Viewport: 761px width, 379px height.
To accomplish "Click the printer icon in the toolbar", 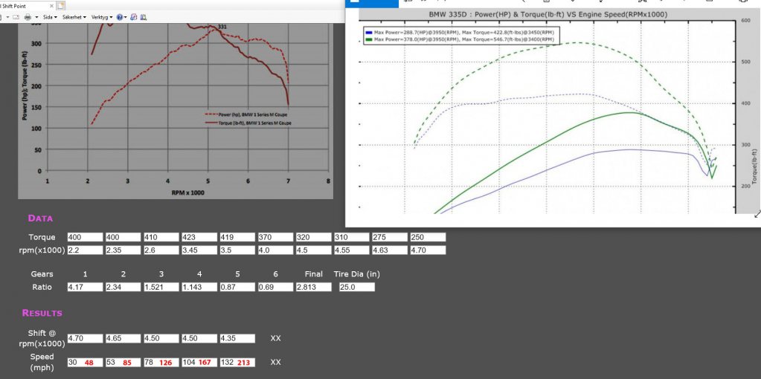I will coord(28,17).
